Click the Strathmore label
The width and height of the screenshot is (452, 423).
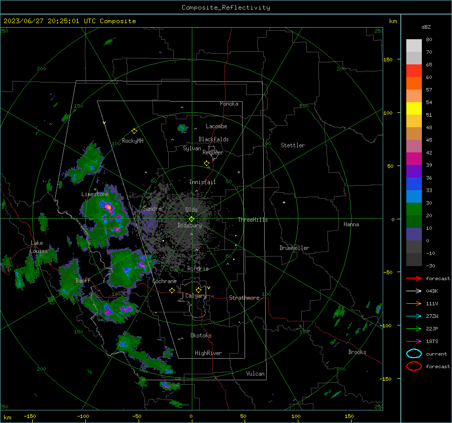(244, 298)
